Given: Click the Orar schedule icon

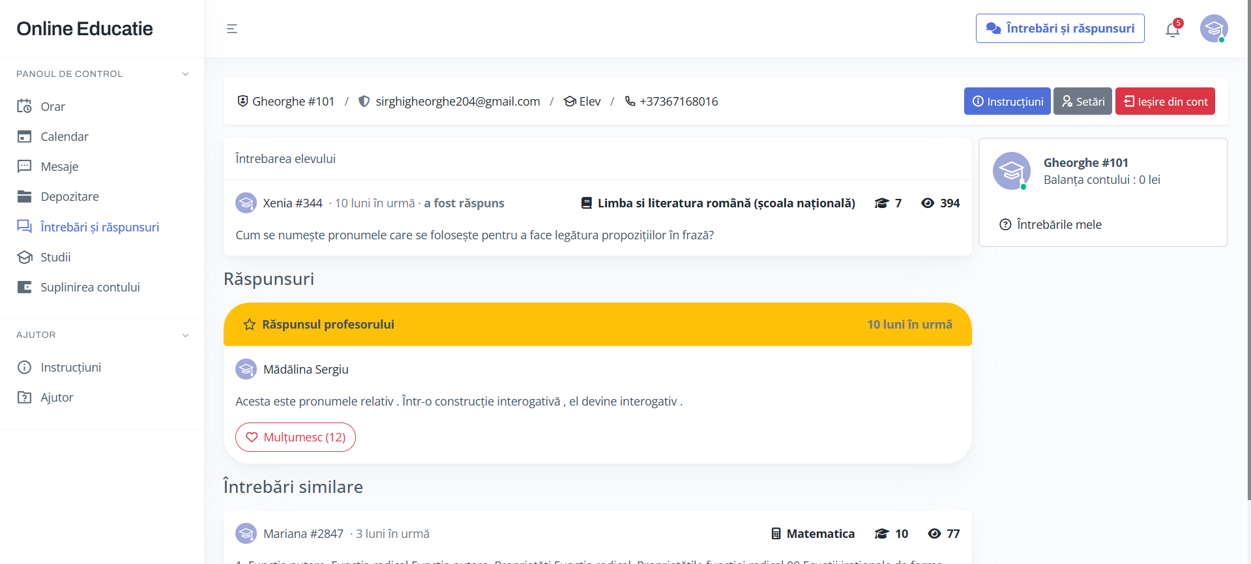Looking at the screenshot, I should click(x=24, y=106).
